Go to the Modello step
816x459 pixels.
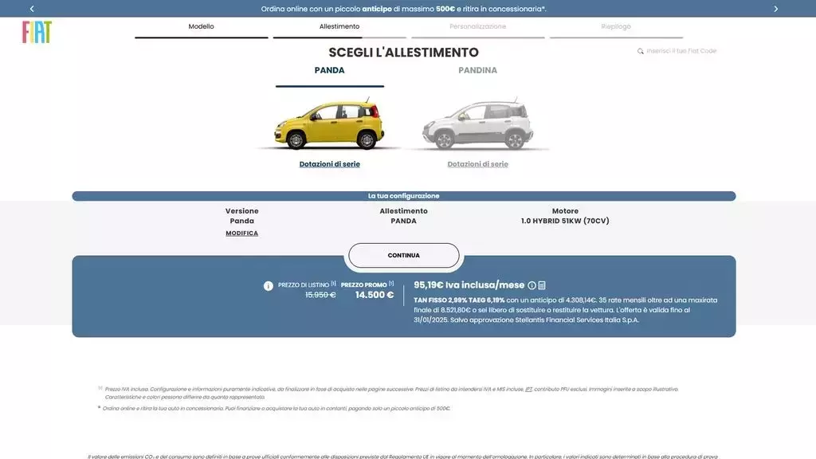(x=201, y=26)
